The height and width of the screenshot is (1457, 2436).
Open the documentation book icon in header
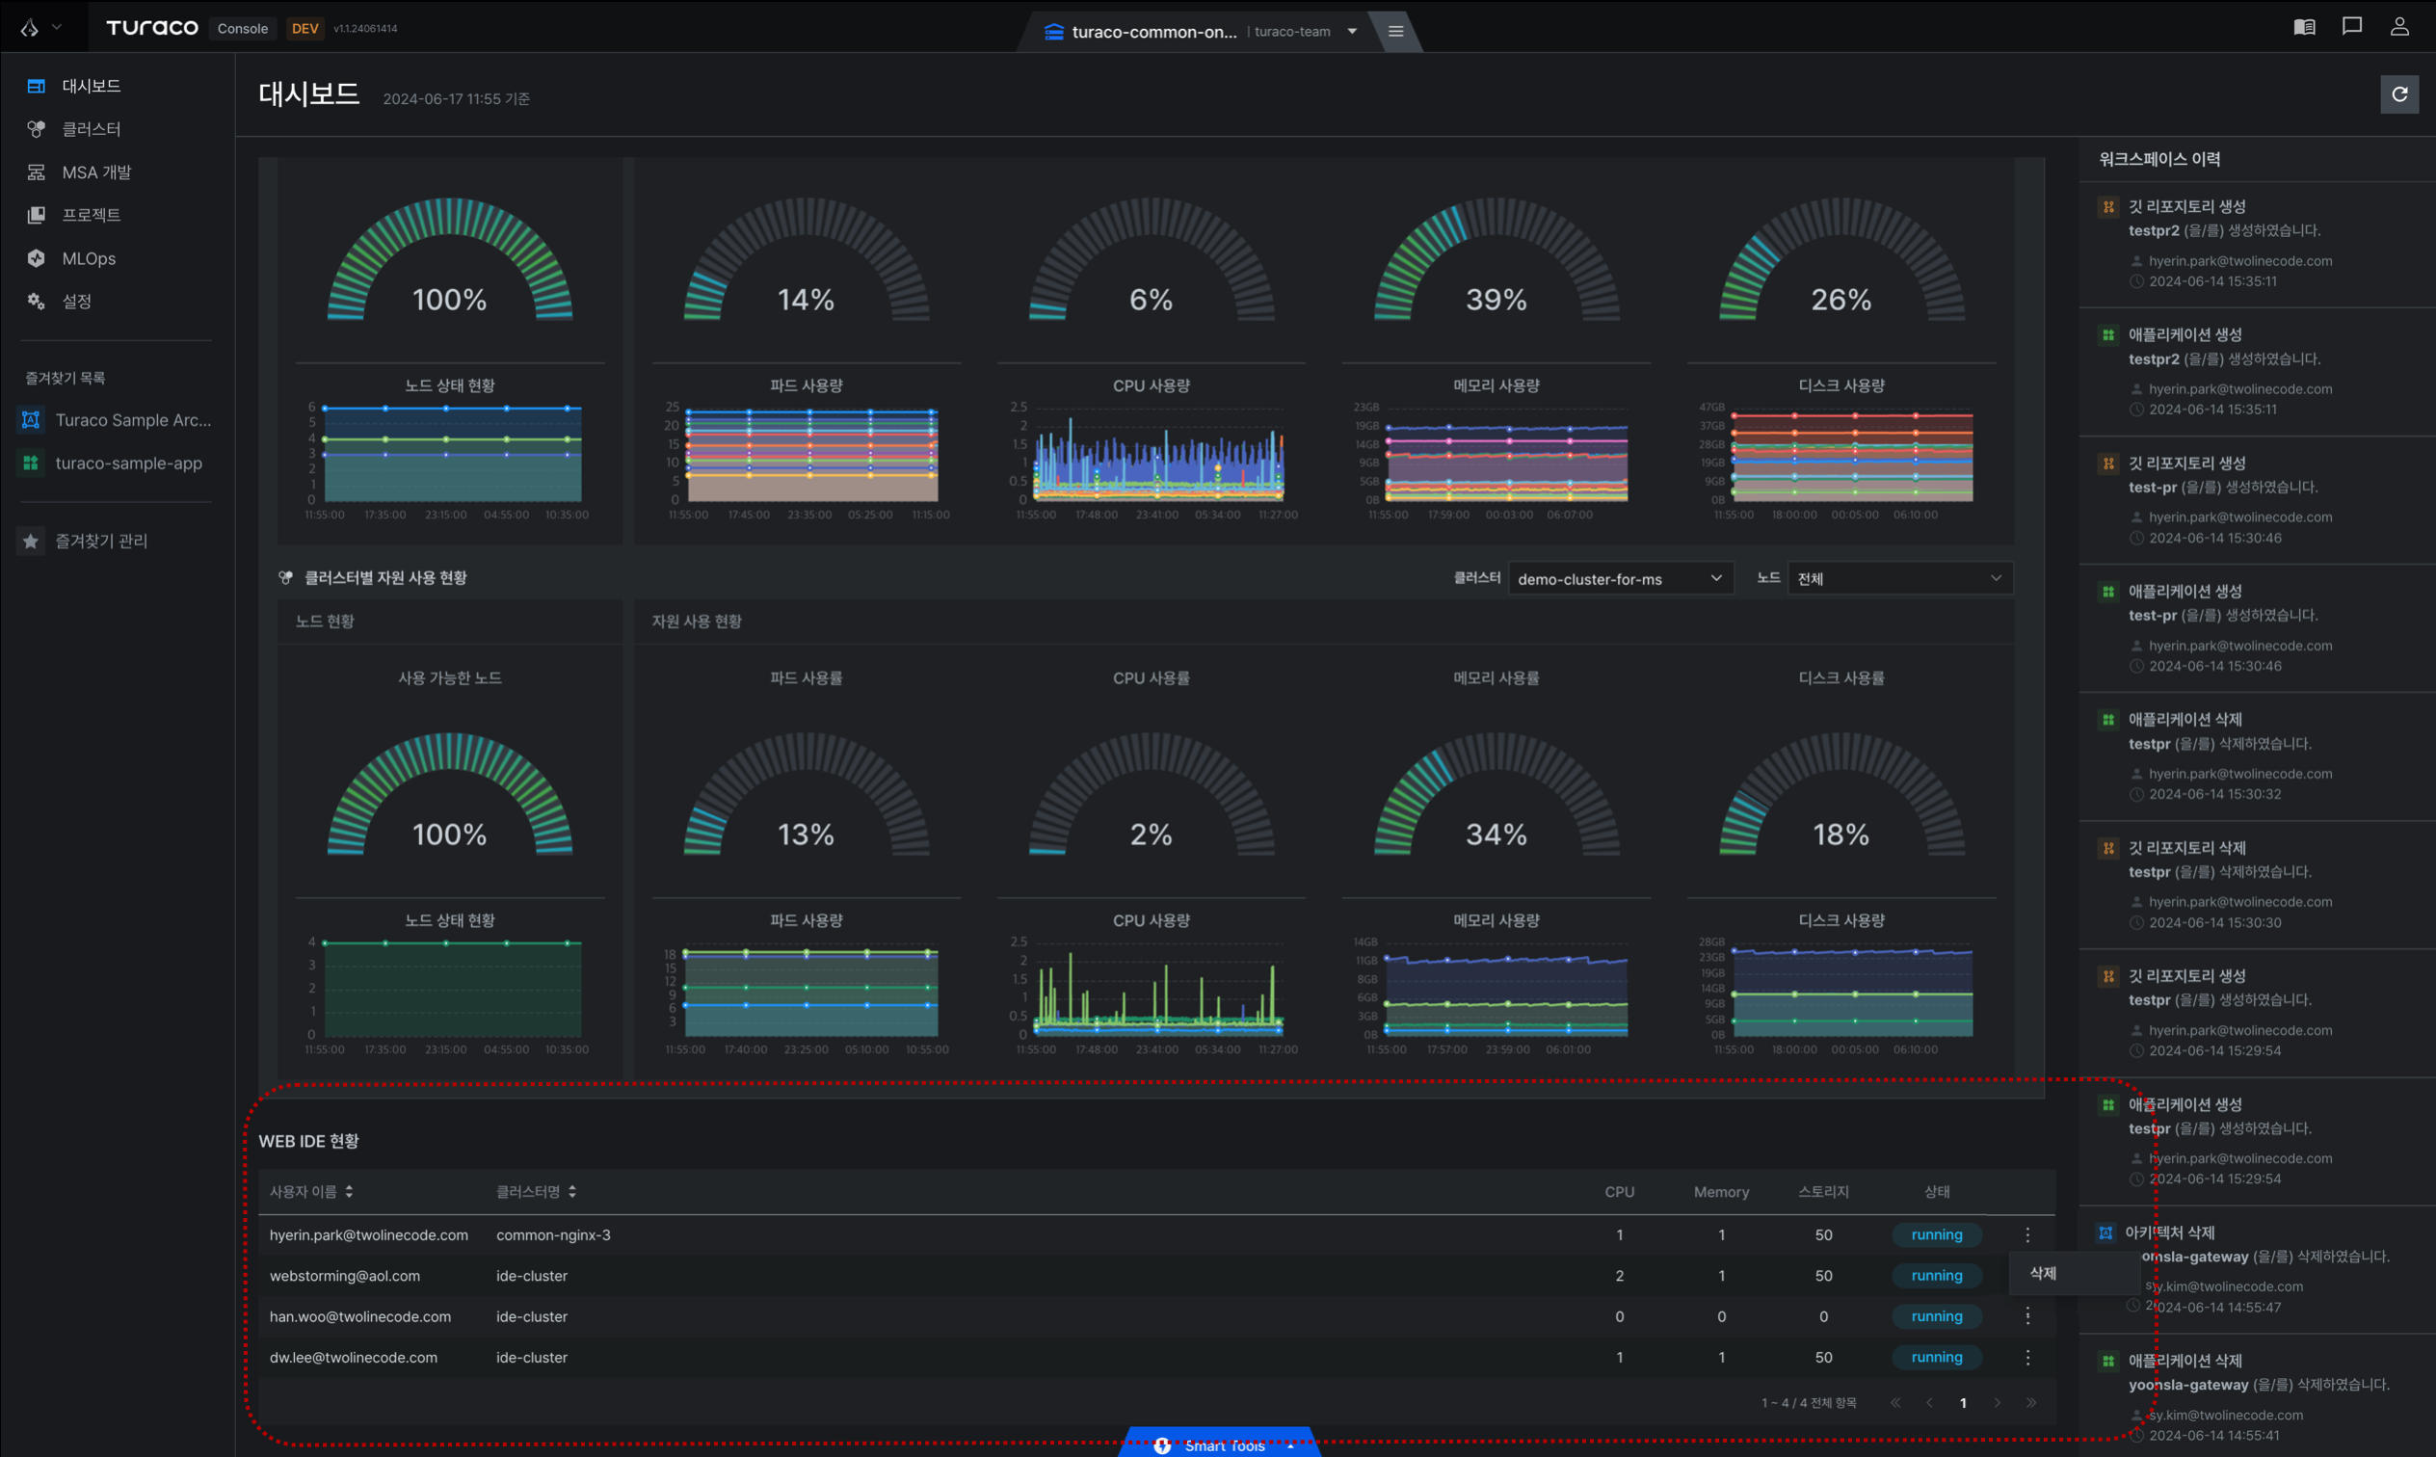coord(2305,28)
